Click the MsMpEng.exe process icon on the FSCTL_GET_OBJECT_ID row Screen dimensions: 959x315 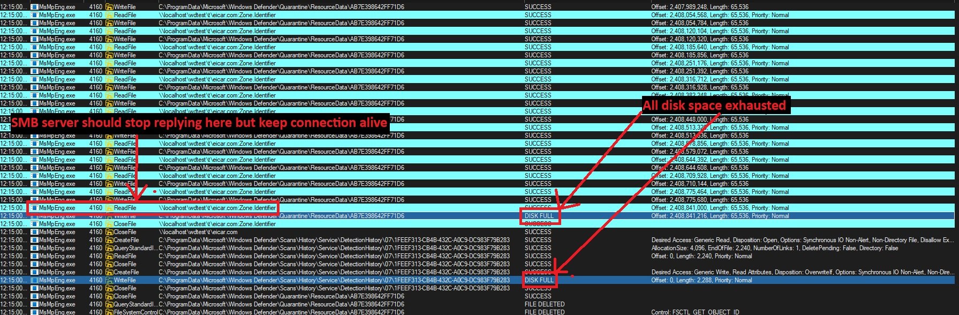point(34,312)
